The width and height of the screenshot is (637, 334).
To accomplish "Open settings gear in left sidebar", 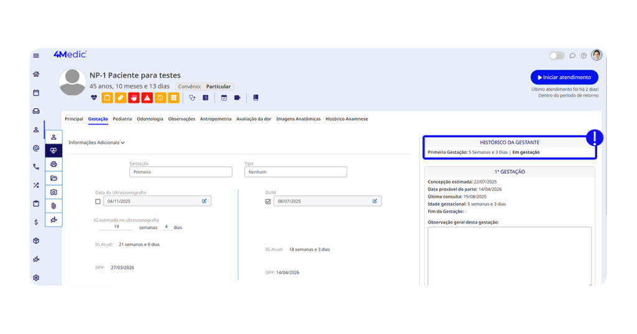I will (36, 278).
